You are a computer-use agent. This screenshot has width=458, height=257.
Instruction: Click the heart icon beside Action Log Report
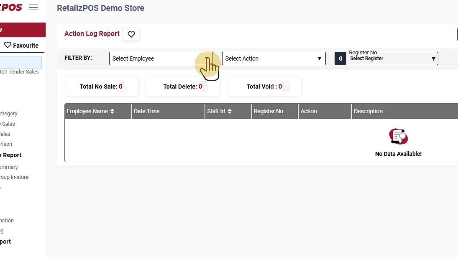[131, 34]
